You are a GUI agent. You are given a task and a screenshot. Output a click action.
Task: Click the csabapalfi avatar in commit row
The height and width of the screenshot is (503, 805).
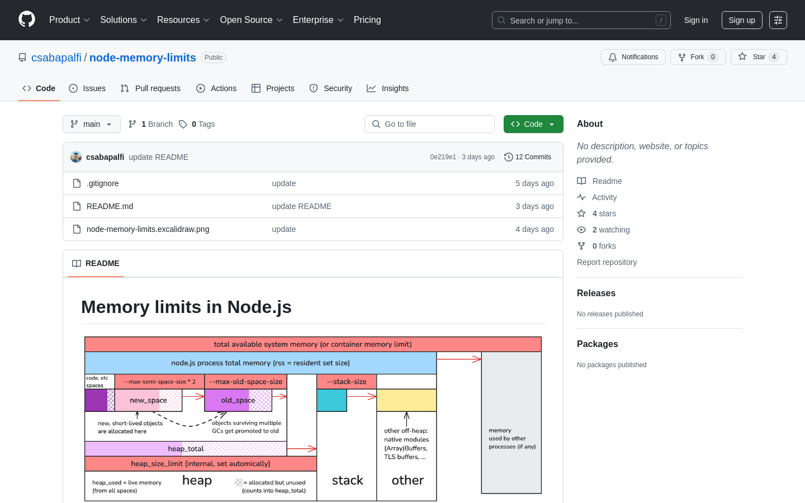[76, 157]
